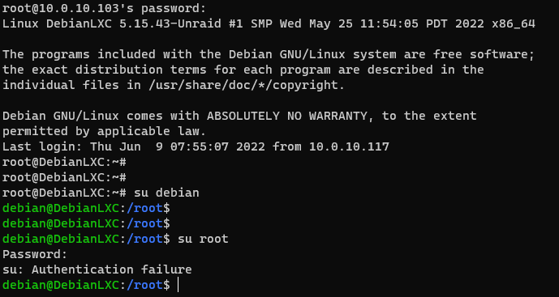
Task: Click the 'su root' command text
Action: 203,239
